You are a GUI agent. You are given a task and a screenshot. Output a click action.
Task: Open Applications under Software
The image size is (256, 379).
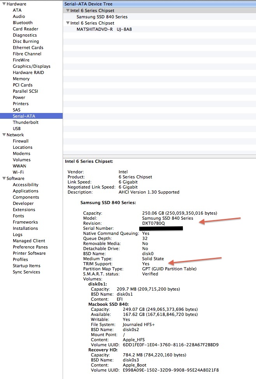(x=26, y=191)
